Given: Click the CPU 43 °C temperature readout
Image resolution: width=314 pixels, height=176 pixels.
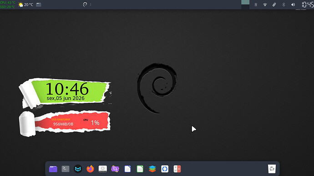Looking at the screenshot, I should click(x=8, y=2).
